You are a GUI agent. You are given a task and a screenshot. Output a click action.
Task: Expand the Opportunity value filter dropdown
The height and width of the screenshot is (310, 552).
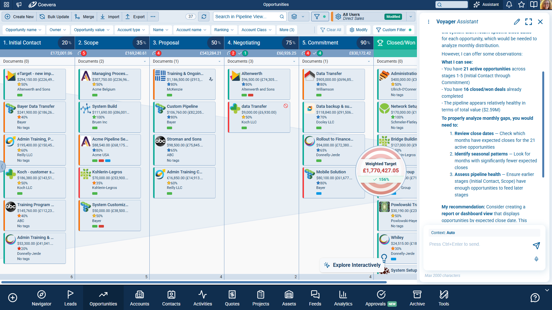pyautogui.click(x=92, y=30)
